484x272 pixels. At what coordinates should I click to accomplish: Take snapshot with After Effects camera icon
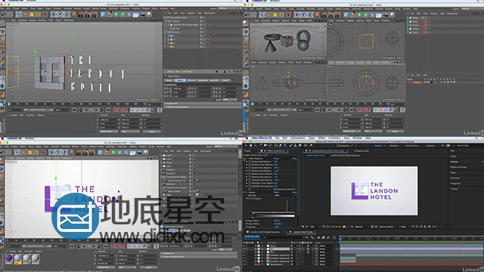pyautogui.click(x=344, y=227)
